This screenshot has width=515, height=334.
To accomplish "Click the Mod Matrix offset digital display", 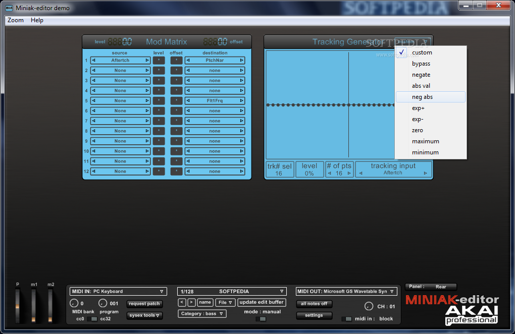I will tap(215, 42).
